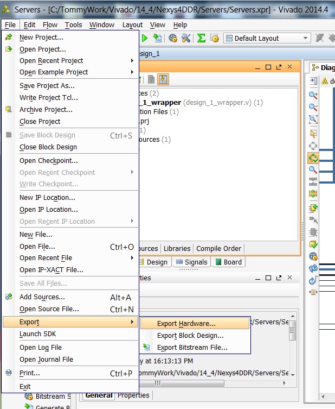Choose New Project from File menu

(70, 37)
